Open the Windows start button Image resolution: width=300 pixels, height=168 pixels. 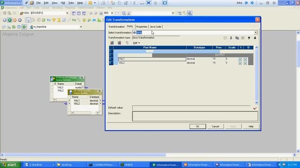coord(10,165)
